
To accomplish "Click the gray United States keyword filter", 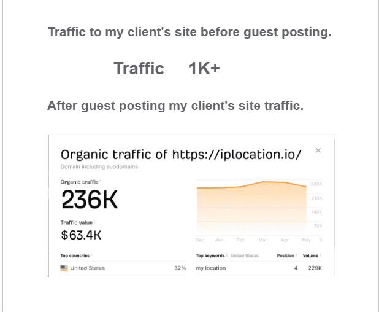I will 244,255.
